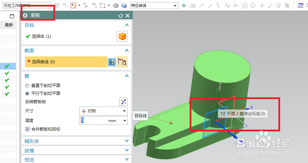308x163 pixels.
Task: Expand the 帽形体 section
Action: coord(127,141)
